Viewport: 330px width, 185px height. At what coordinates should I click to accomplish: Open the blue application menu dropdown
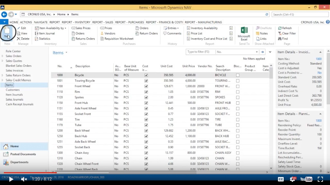coord(4,22)
